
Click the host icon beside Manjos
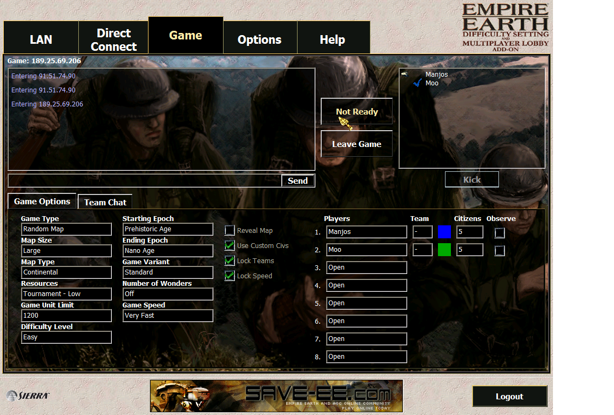[404, 75]
